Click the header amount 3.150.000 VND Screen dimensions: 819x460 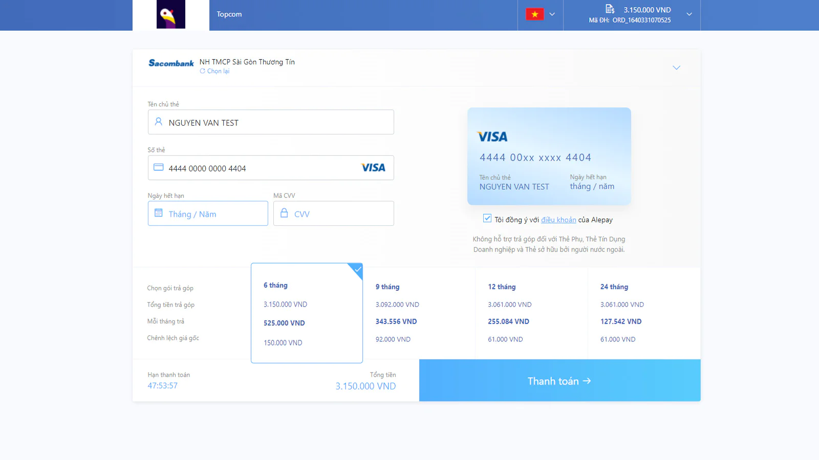647,10
